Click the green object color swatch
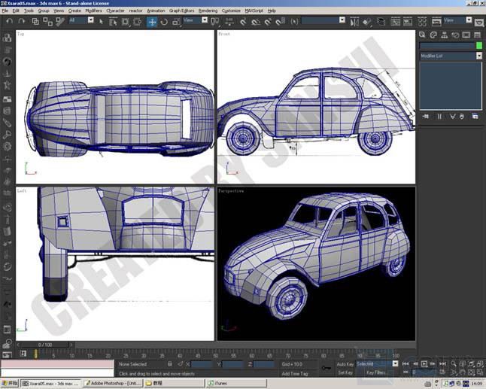The height and width of the screenshot is (389, 486). point(479,46)
